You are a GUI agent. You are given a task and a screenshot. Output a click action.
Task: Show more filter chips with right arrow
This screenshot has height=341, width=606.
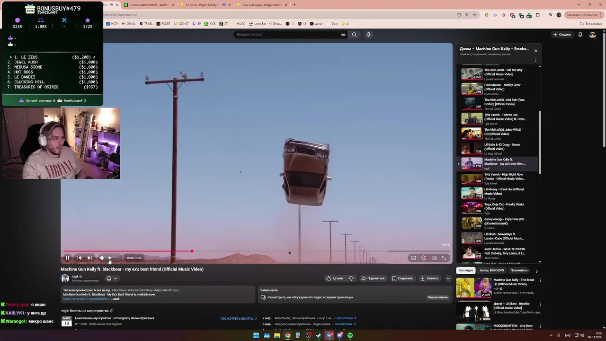point(536,271)
